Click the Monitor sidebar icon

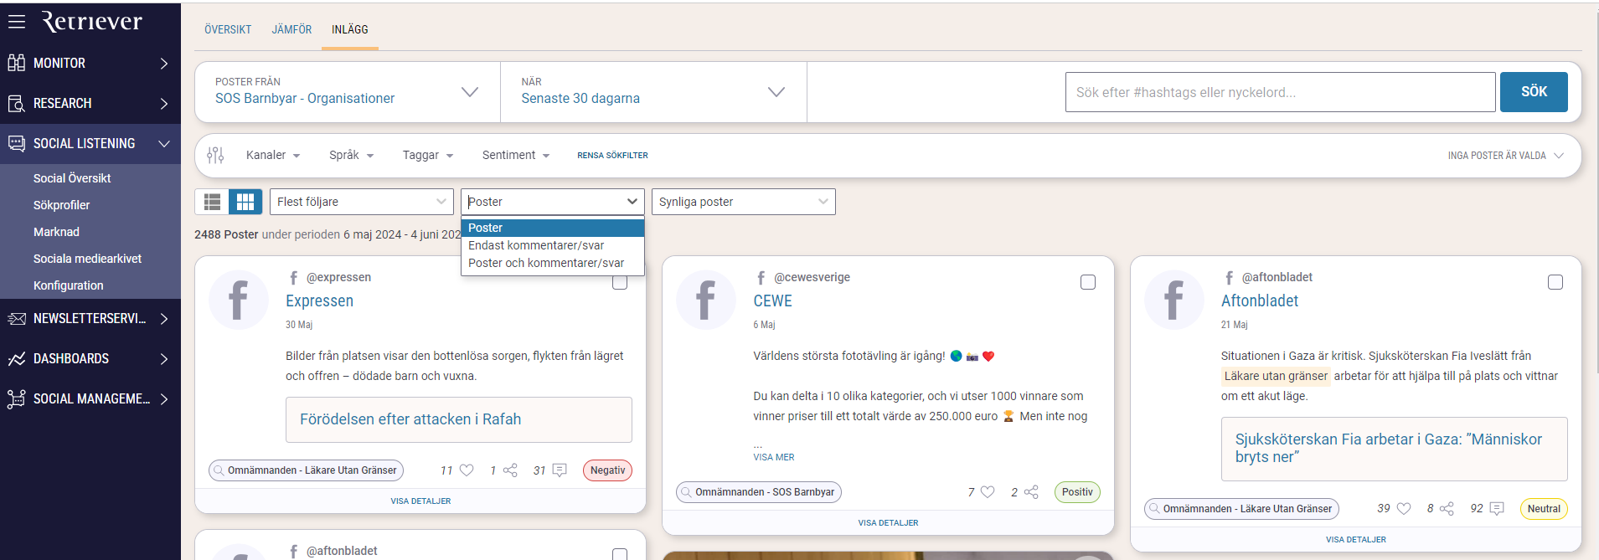tap(16, 63)
